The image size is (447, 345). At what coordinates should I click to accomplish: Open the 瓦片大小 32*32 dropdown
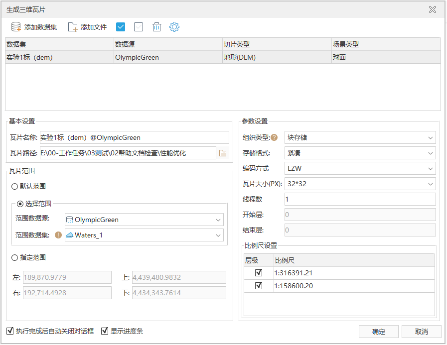[x=360, y=184]
